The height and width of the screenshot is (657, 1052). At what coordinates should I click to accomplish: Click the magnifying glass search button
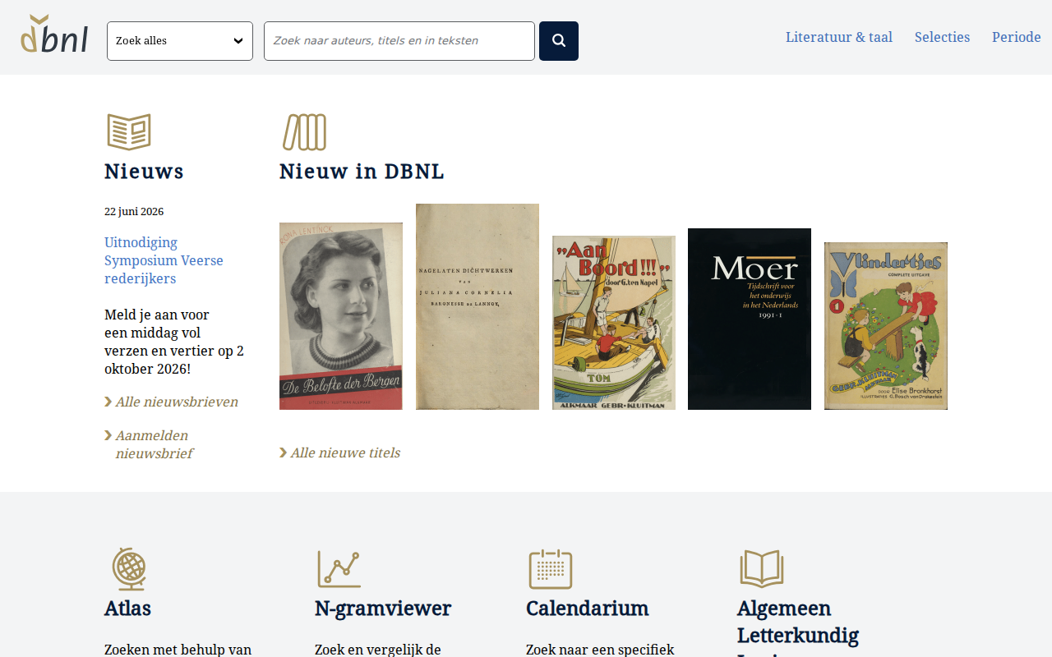(x=559, y=41)
